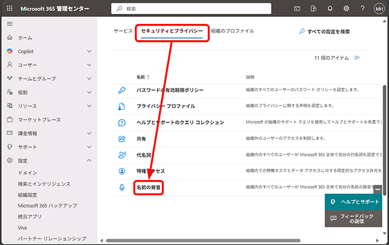Open プライバシー プロファイル setting

click(x=166, y=106)
